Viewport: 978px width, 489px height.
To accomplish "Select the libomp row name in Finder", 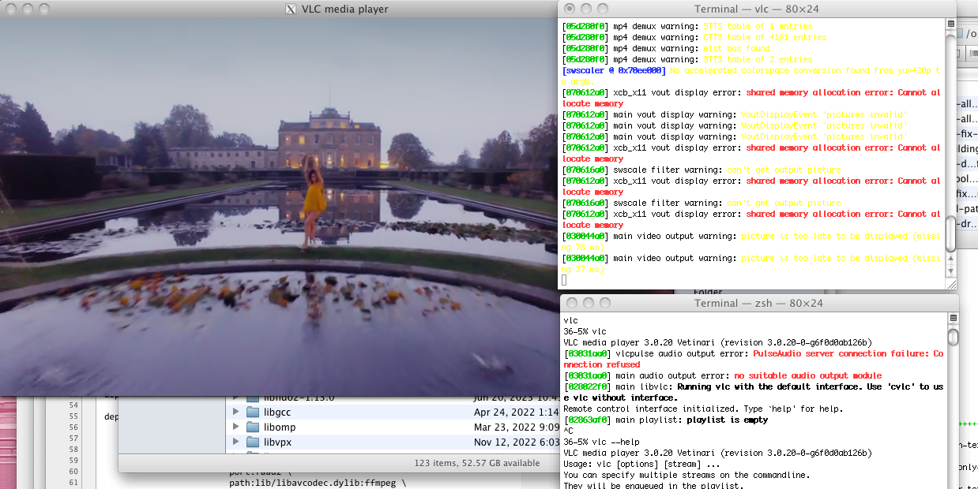I will [x=280, y=427].
